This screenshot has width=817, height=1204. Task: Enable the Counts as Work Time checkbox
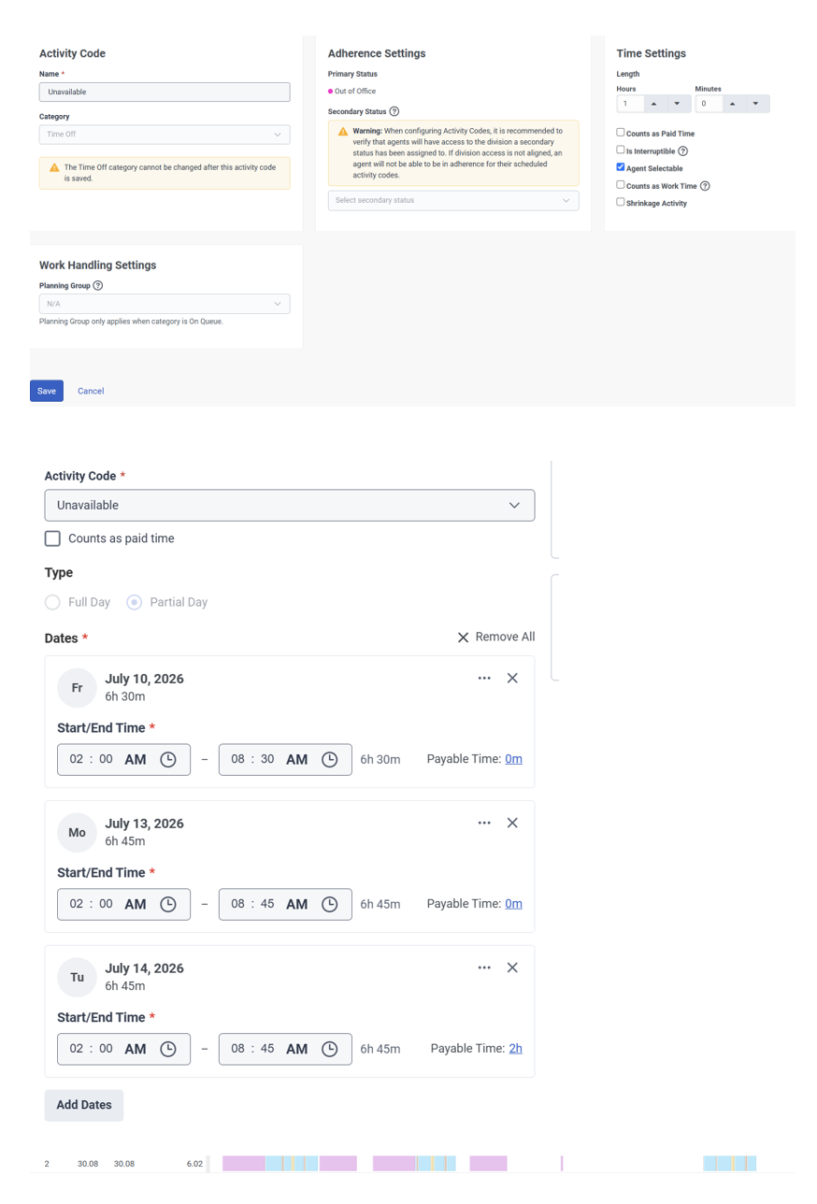click(621, 185)
